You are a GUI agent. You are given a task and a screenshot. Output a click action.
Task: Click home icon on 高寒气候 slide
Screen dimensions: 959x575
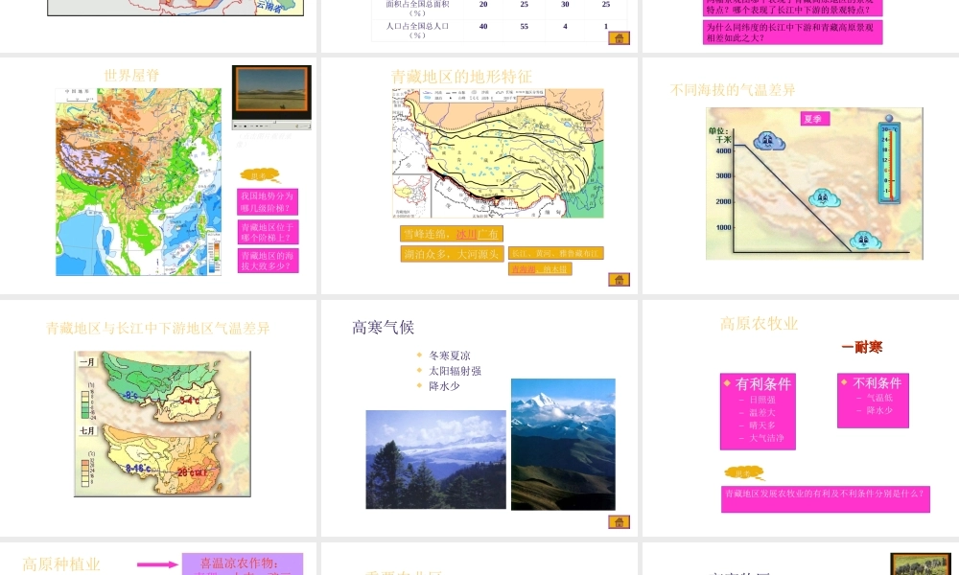tap(619, 522)
